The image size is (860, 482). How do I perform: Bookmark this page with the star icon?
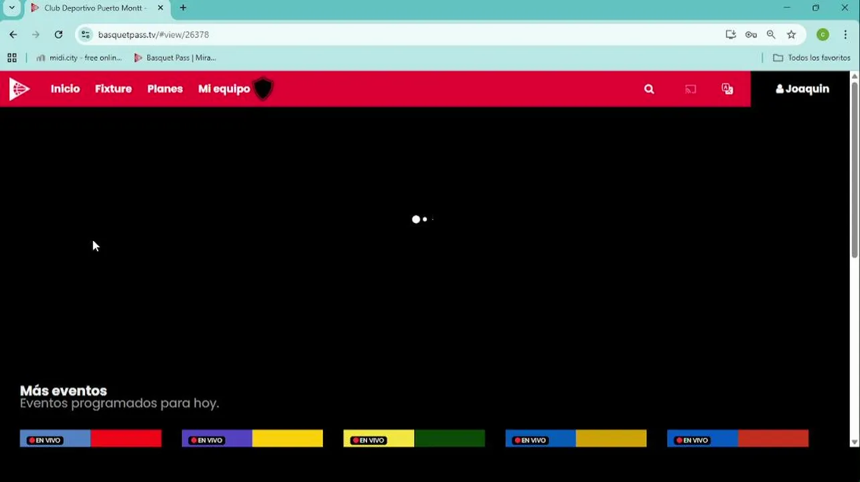pos(791,35)
